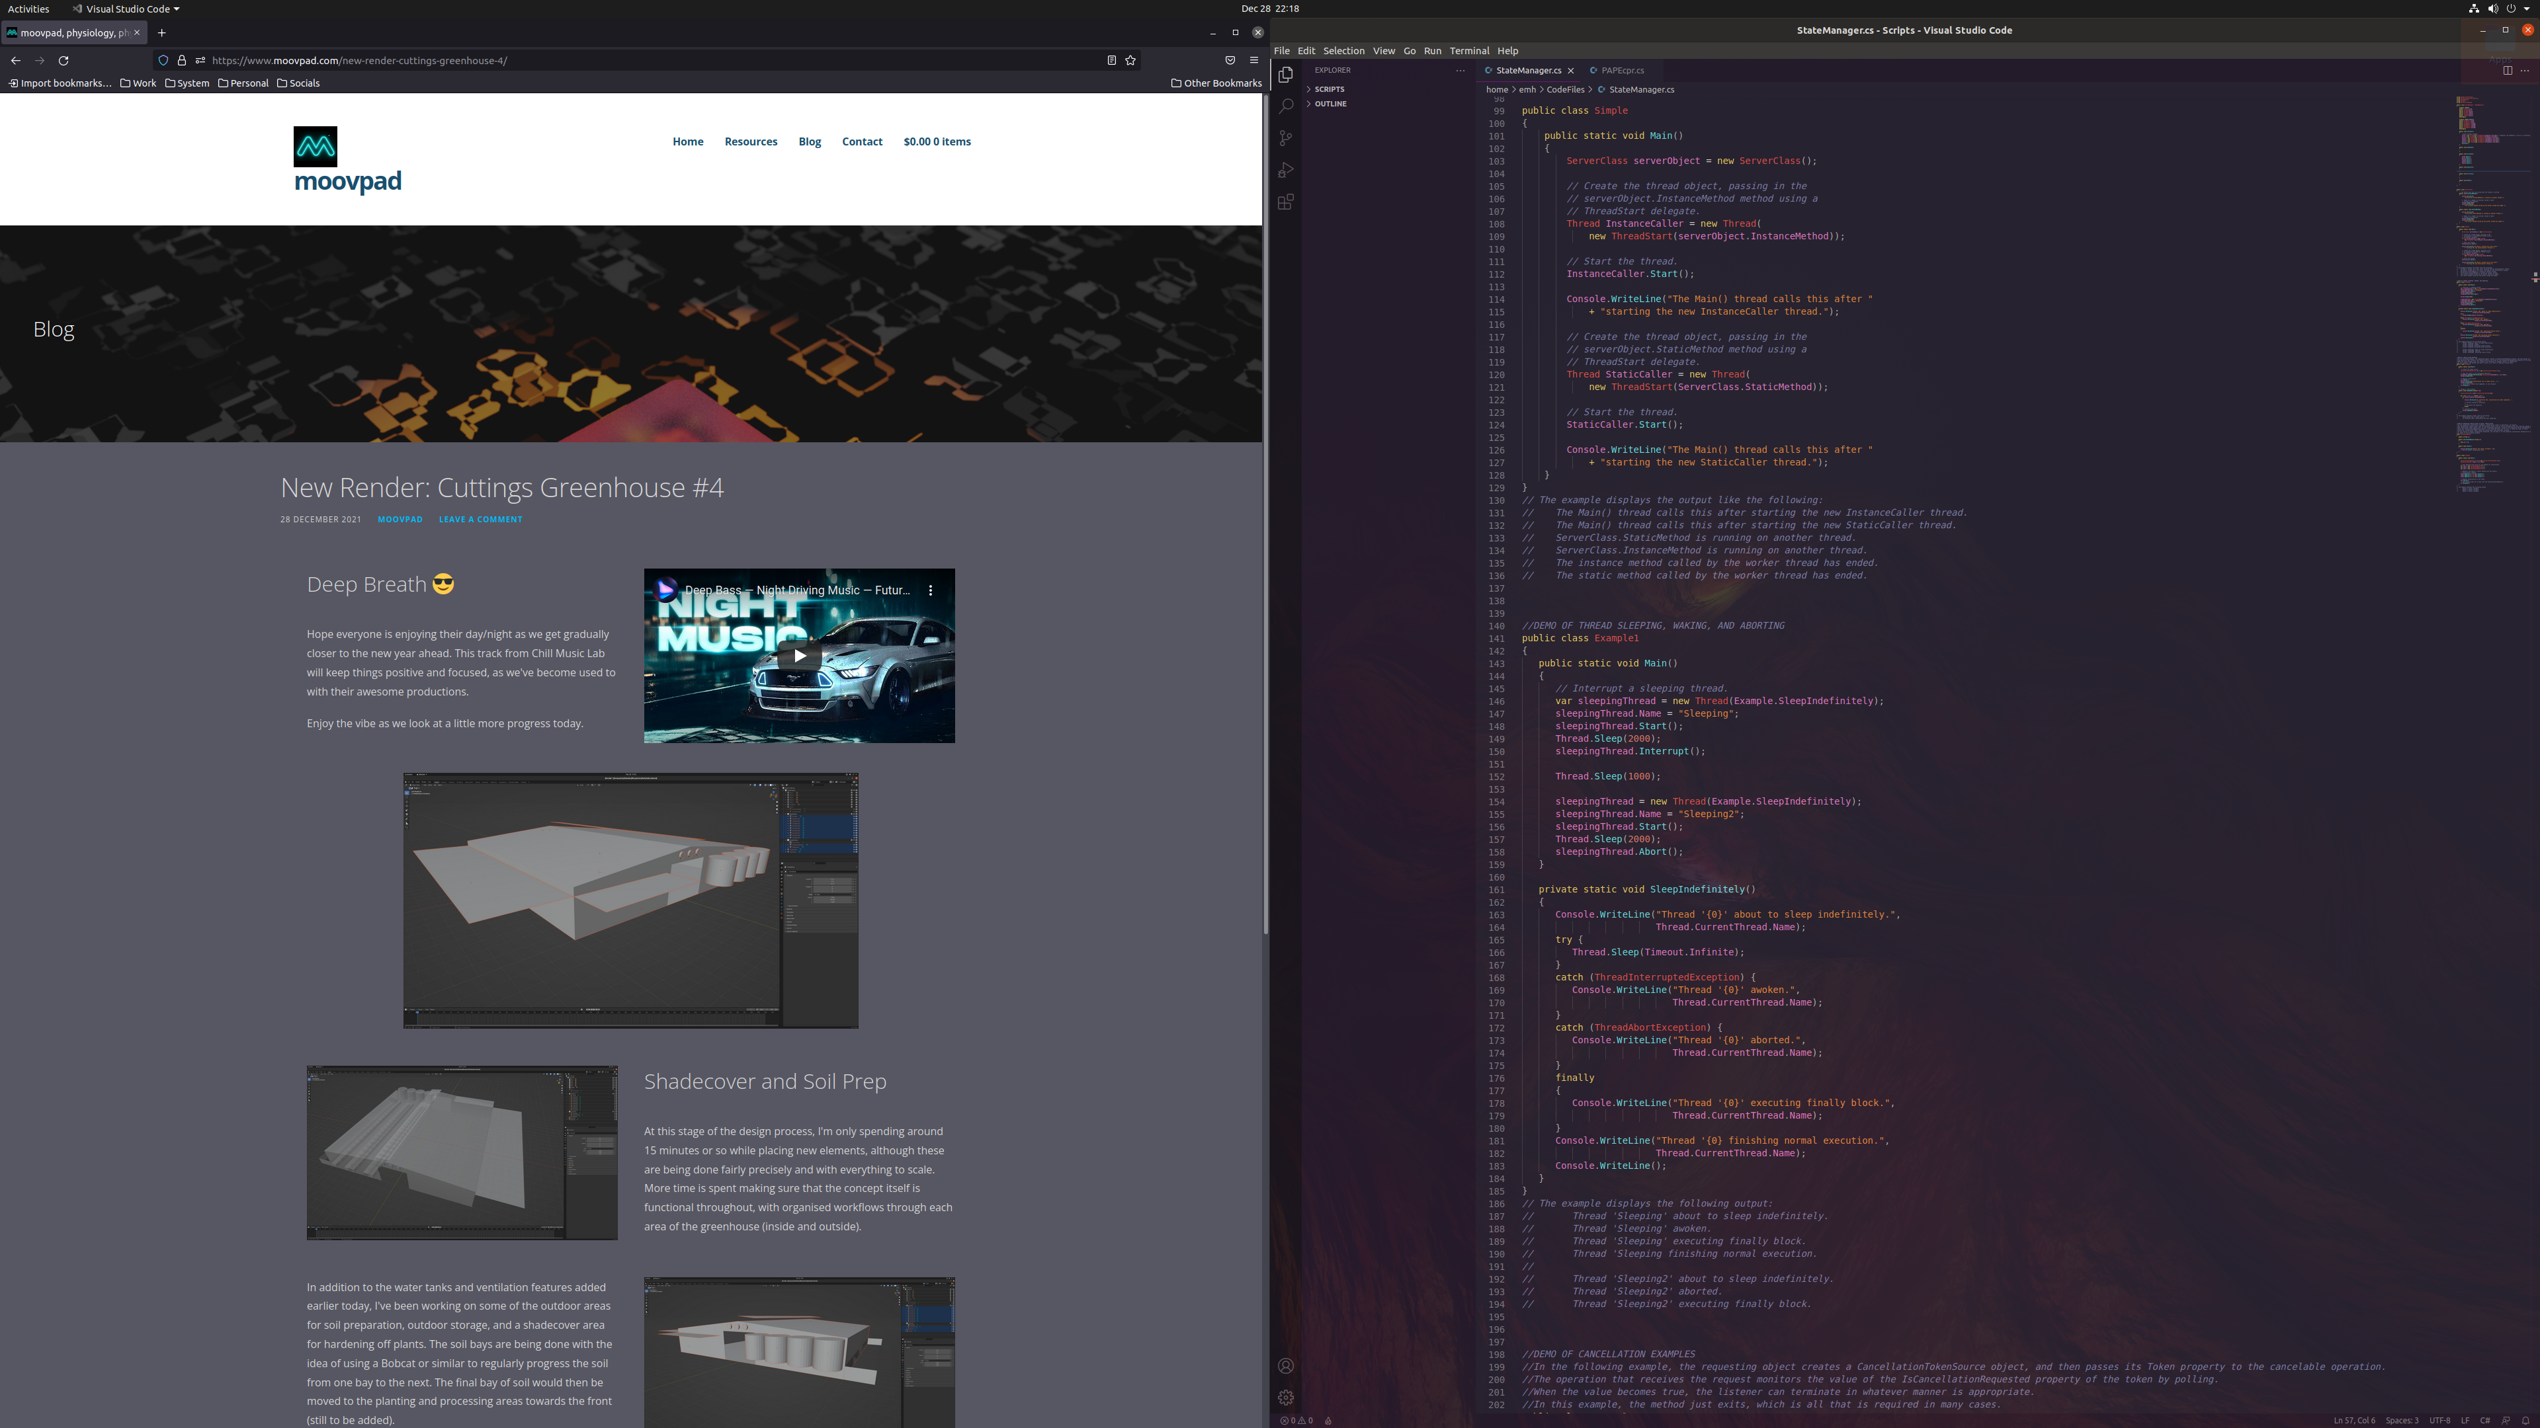
Task: Toggle Reader View icon in address bar
Action: [1111, 60]
